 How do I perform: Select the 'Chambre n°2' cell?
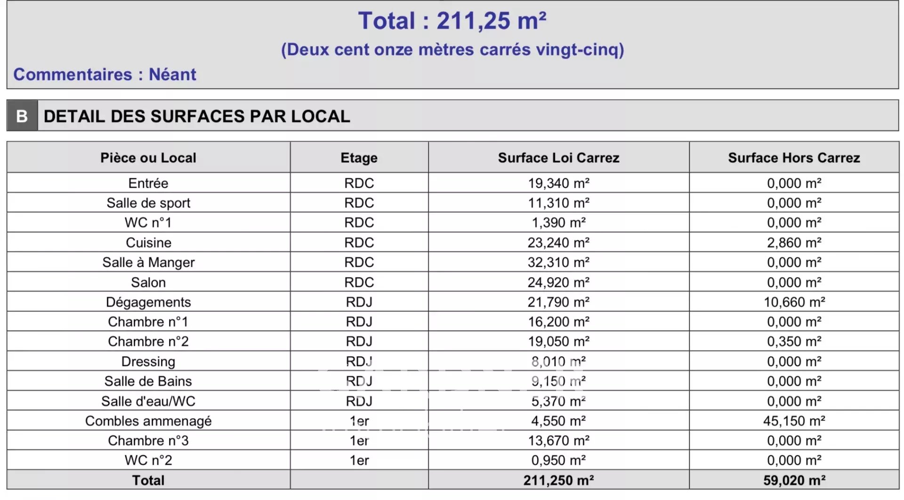coord(148,341)
